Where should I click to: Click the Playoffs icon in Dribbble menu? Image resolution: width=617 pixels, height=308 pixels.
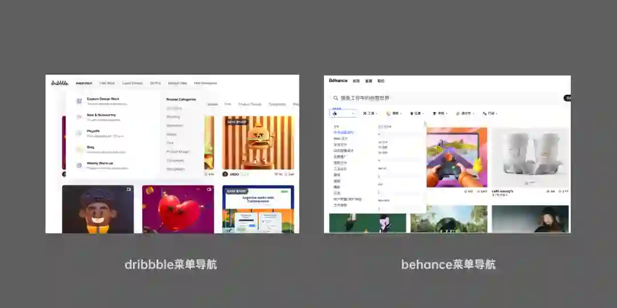pyautogui.click(x=79, y=133)
